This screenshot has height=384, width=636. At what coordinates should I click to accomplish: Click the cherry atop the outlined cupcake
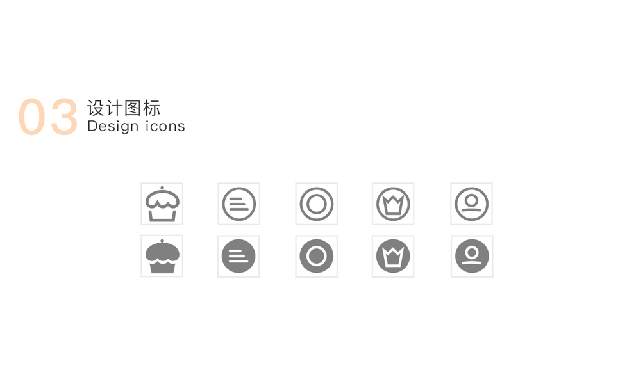[162, 188]
